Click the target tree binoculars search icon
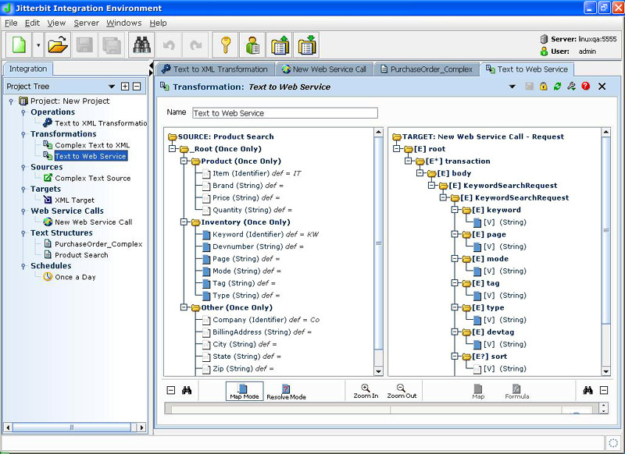The height and width of the screenshot is (454, 625). coord(588,390)
